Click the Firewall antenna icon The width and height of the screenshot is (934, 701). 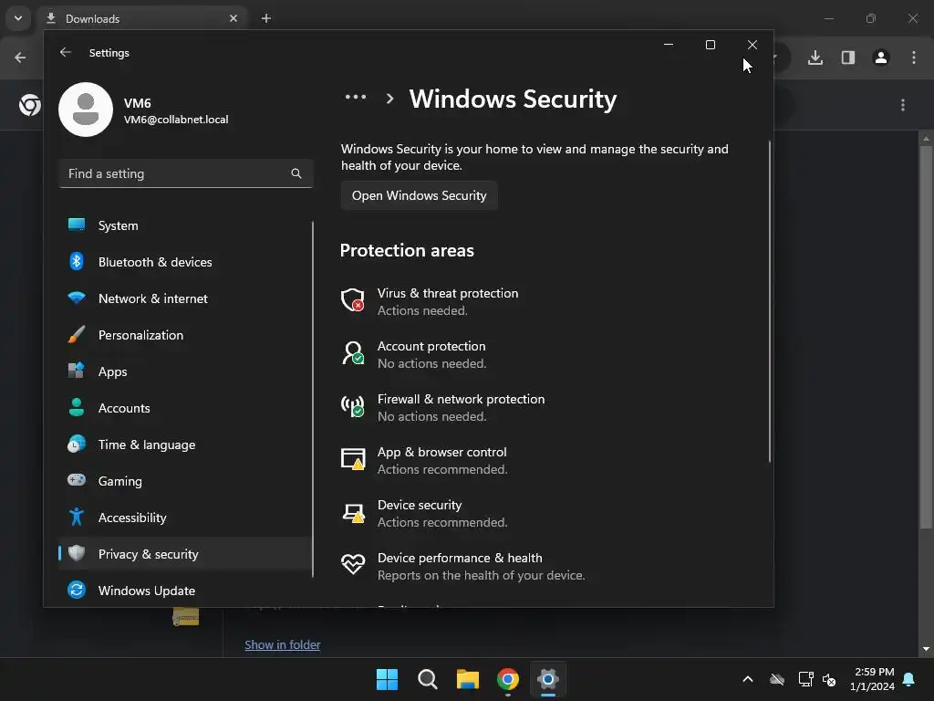pyautogui.click(x=353, y=406)
